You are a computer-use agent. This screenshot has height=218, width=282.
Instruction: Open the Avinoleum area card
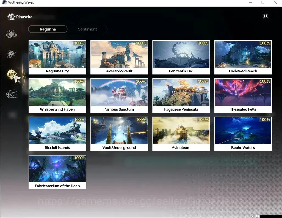(x=181, y=134)
